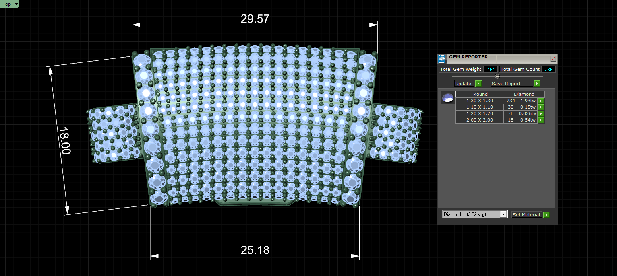Close the Gem Reporter panel
Screen dimensions: 617x276
[553, 59]
